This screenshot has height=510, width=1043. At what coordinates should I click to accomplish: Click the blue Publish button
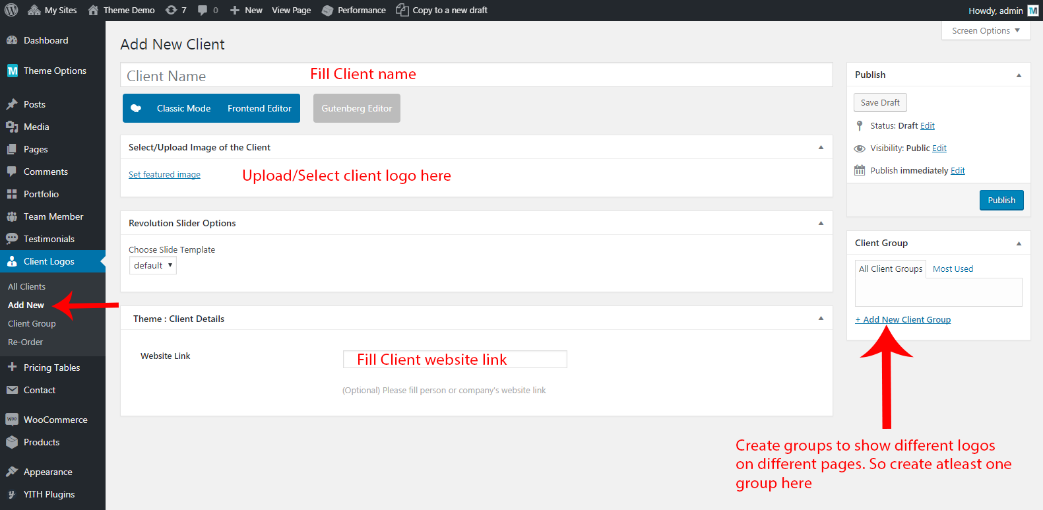(x=1001, y=200)
